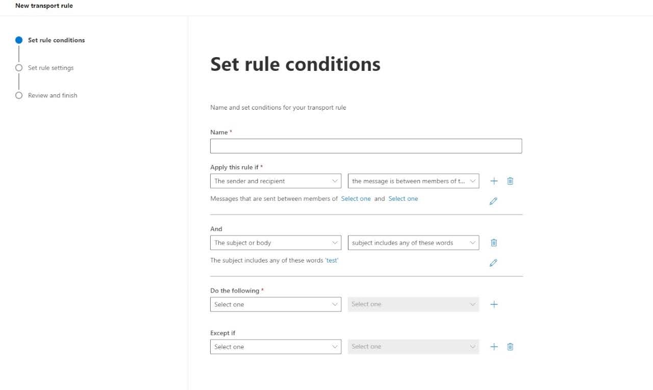The image size is (653, 390).
Task: Open the Except if 'Select one' dropdown
Action: tap(275, 347)
